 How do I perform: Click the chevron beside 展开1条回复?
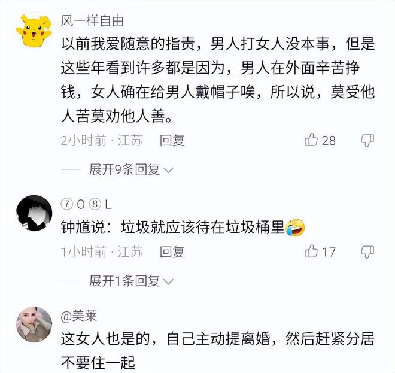point(168,282)
